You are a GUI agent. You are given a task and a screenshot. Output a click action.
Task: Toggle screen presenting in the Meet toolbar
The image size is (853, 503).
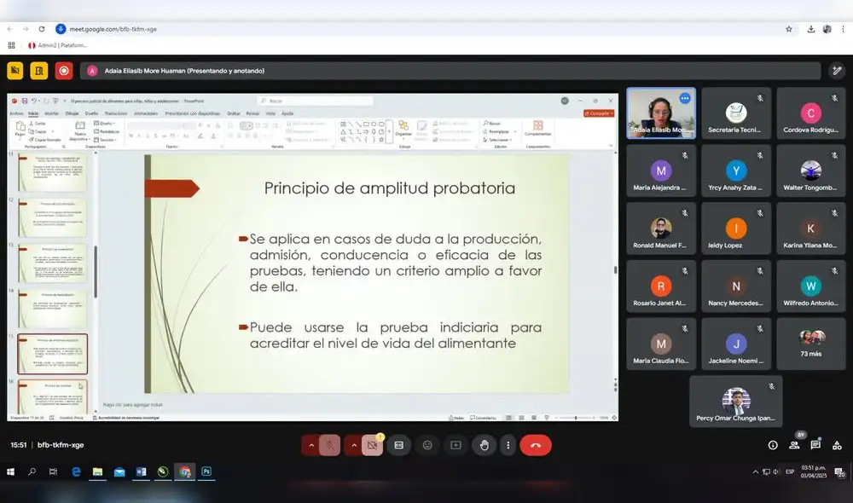coord(456,445)
